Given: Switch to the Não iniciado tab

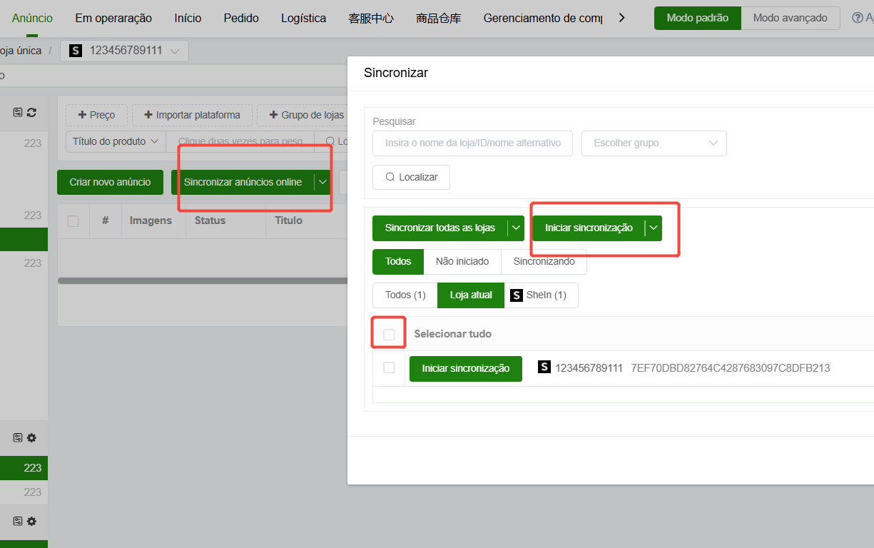Looking at the screenshot, I should (x=462, y=261).
